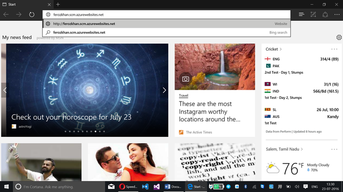Click the browser Forward arrow

pos(19,15)
